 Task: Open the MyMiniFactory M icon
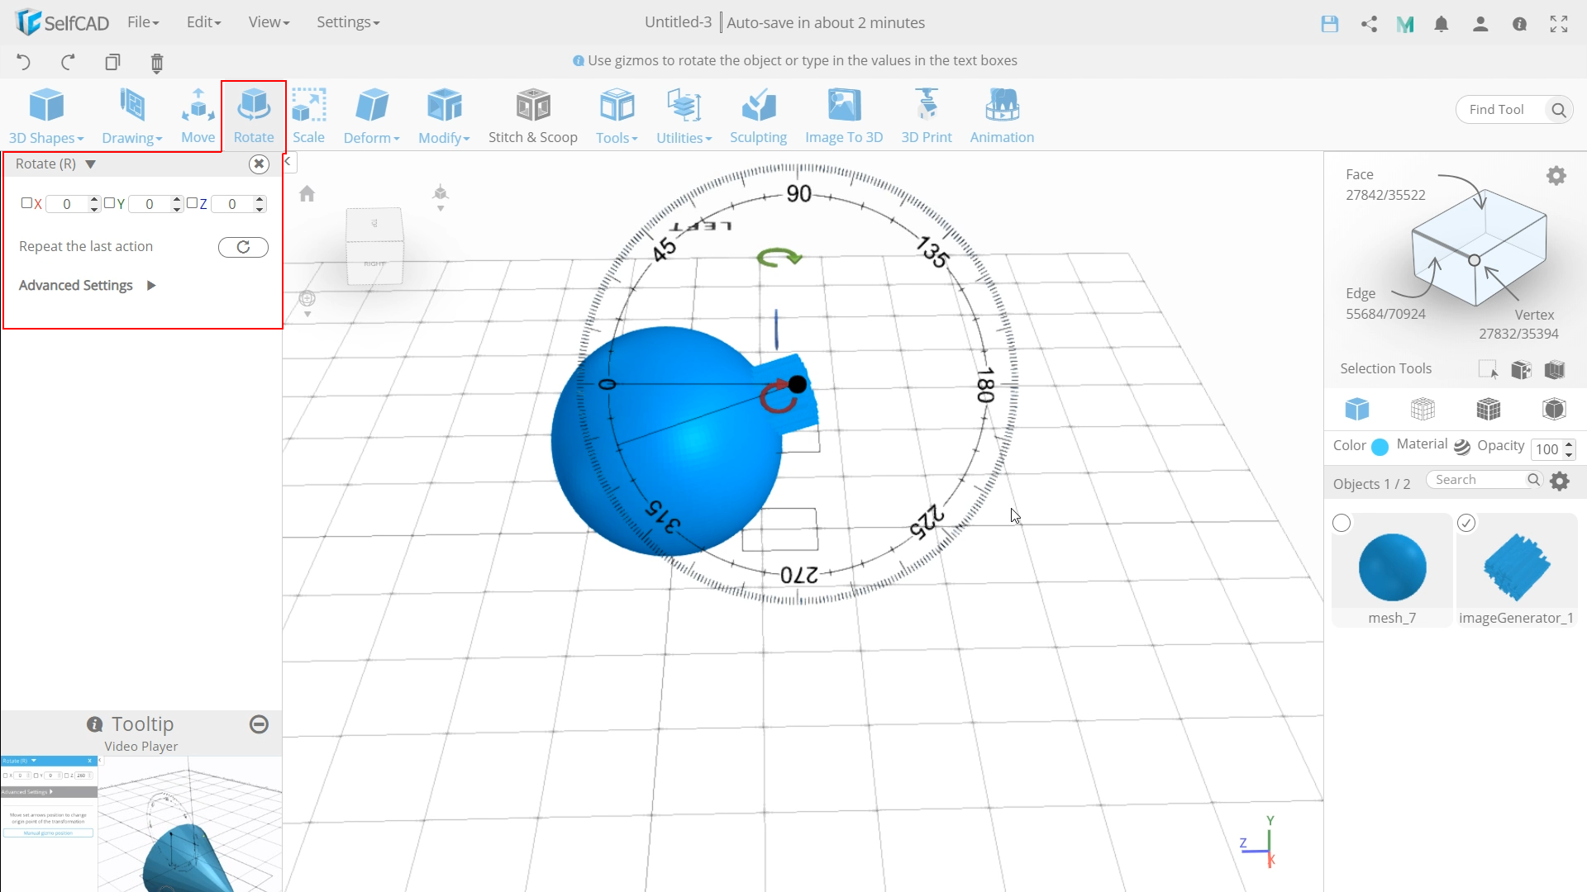coord(1405,25)
